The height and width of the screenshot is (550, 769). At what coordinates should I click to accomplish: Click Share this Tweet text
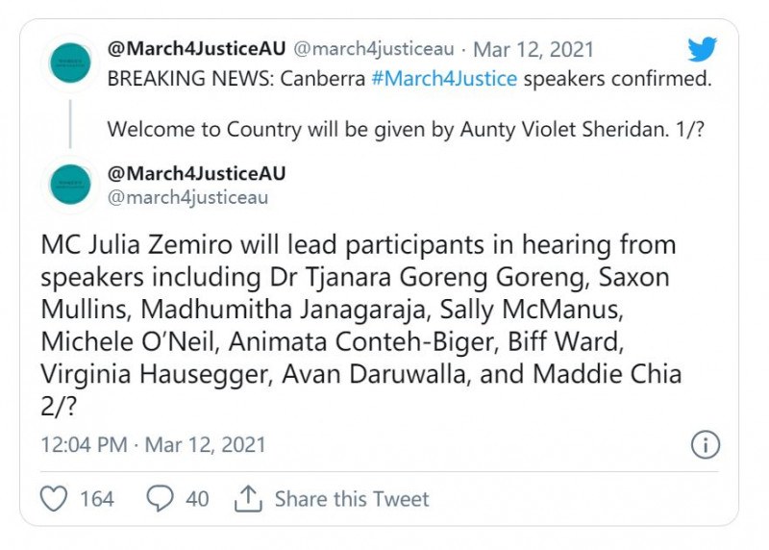click(352, 499)
